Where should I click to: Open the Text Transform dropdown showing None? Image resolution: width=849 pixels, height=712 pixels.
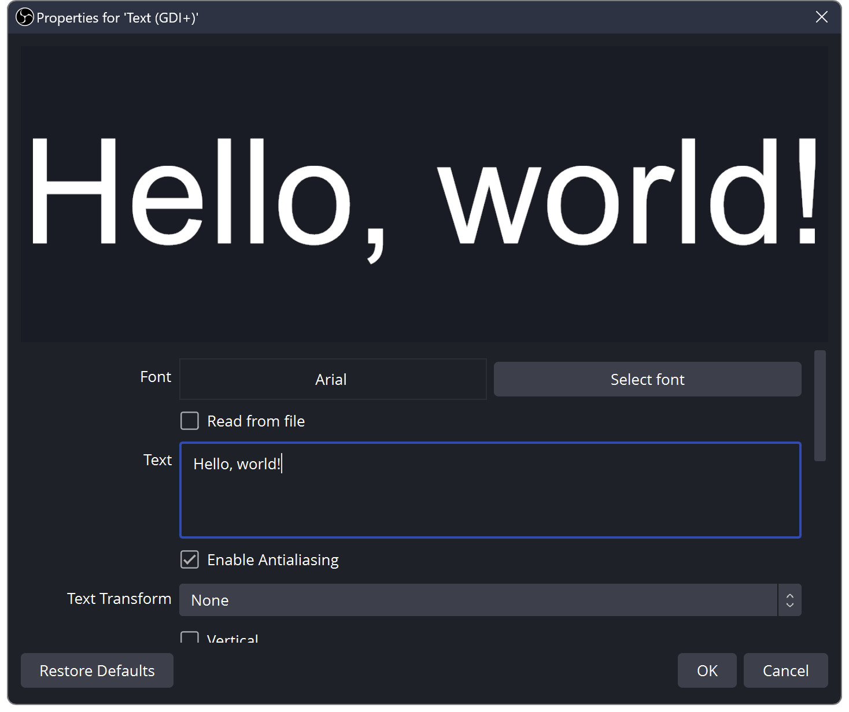coord(478,600)
